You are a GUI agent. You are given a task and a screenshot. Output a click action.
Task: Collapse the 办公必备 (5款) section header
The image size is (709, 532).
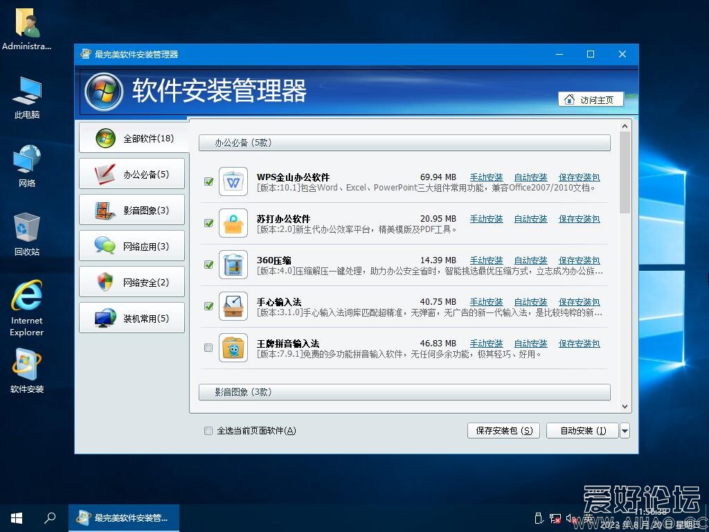coord(404,143)
